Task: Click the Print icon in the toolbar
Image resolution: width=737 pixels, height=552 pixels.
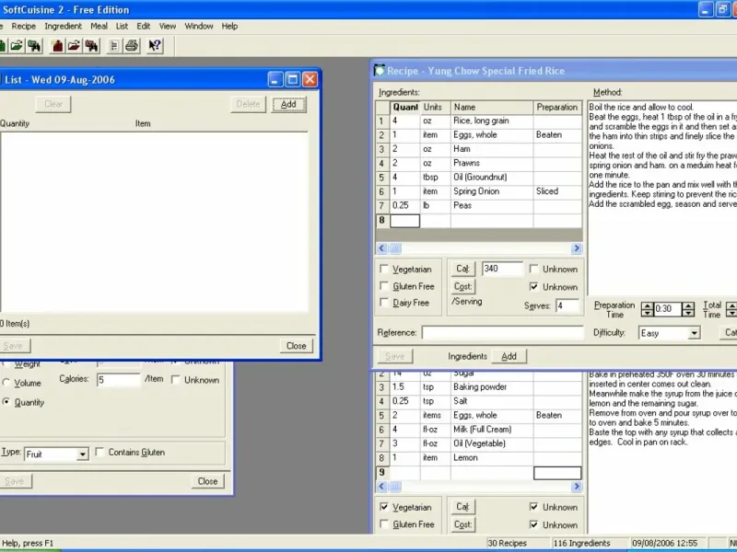Action: [x=133, y=45]
